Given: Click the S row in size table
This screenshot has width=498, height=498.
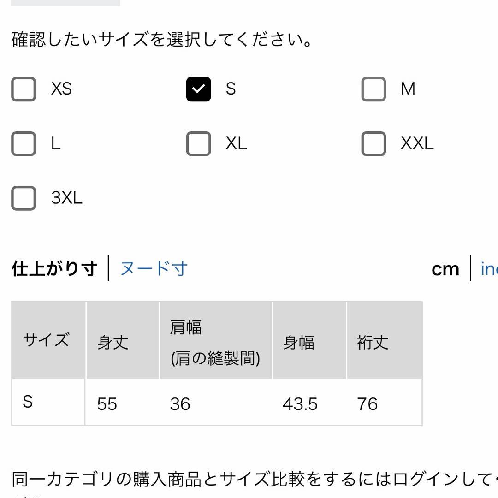Looking at the screenshot, I should pos(217,403).
